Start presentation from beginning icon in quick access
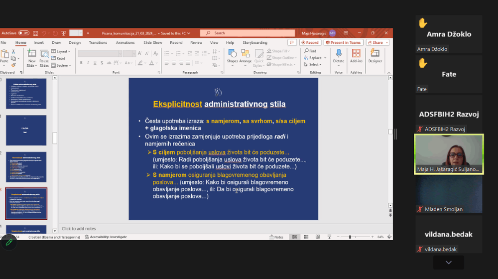 (x=64, y=33)
